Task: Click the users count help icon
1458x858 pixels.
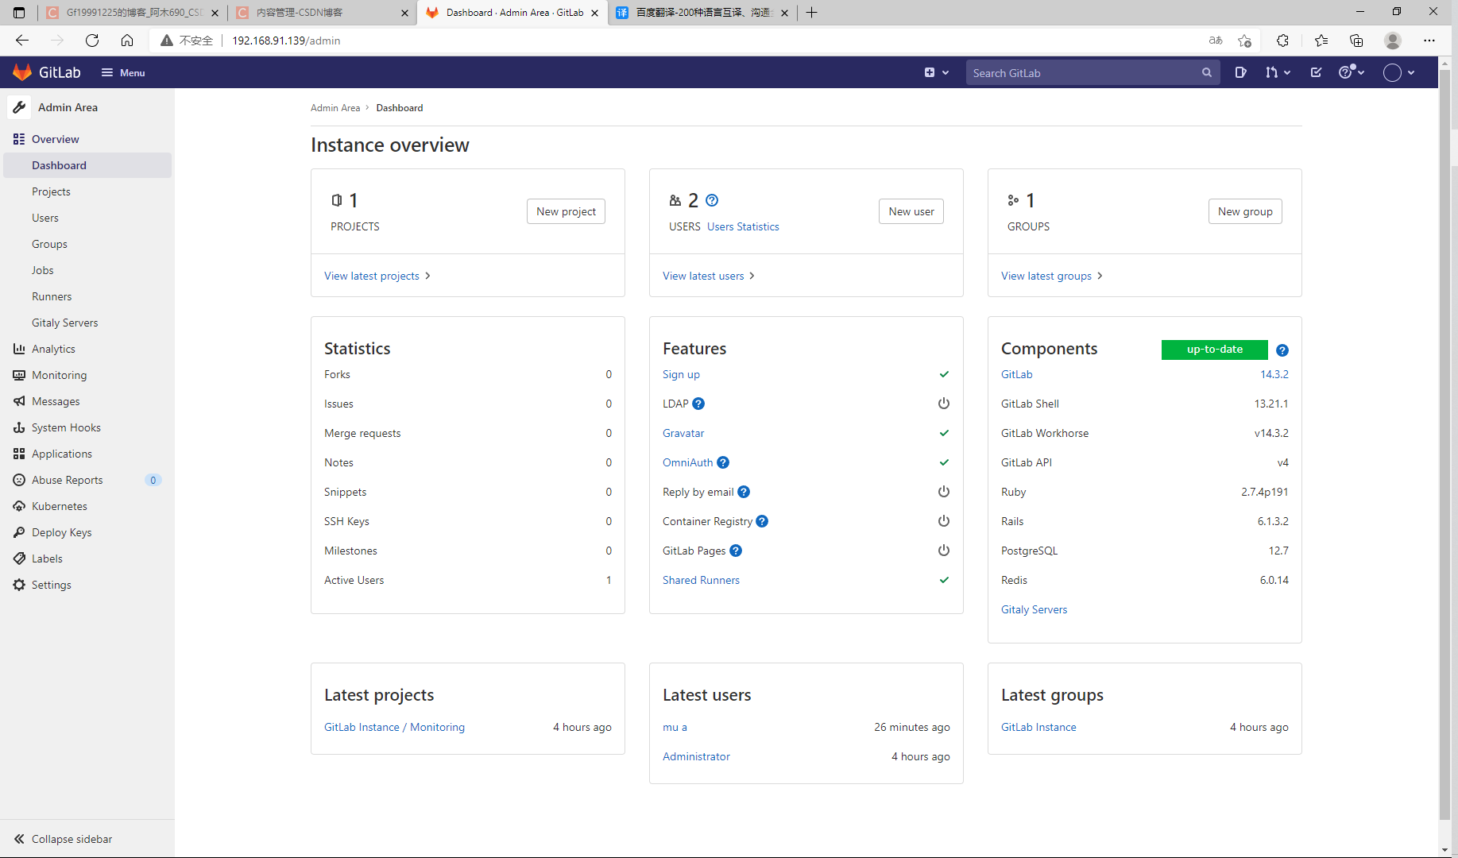Action: [x=712, y=200]
